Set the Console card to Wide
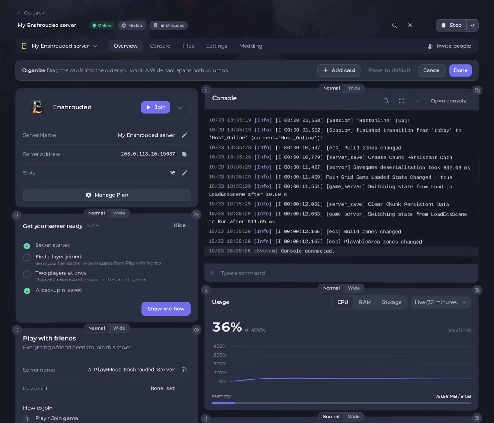 click(354, 88)
